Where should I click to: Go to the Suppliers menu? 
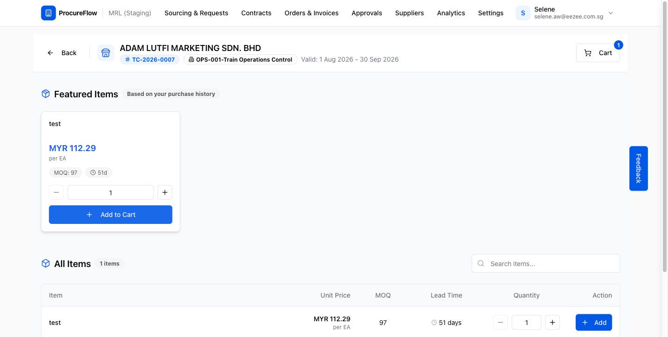pyautogui.click(x=409, y=13)
